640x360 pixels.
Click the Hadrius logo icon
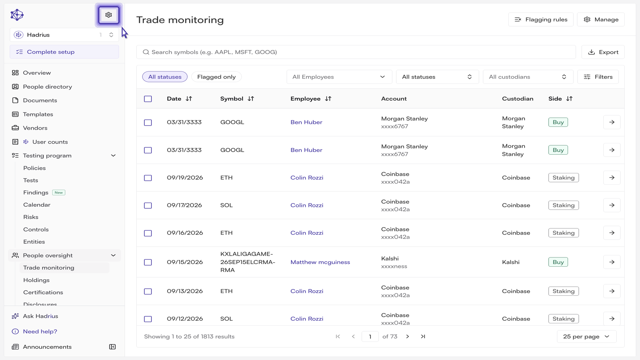17,15
